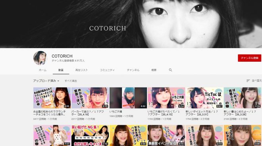
Task: Subscribe with the red チャンネル登録 button
Action: pos(249,58)
